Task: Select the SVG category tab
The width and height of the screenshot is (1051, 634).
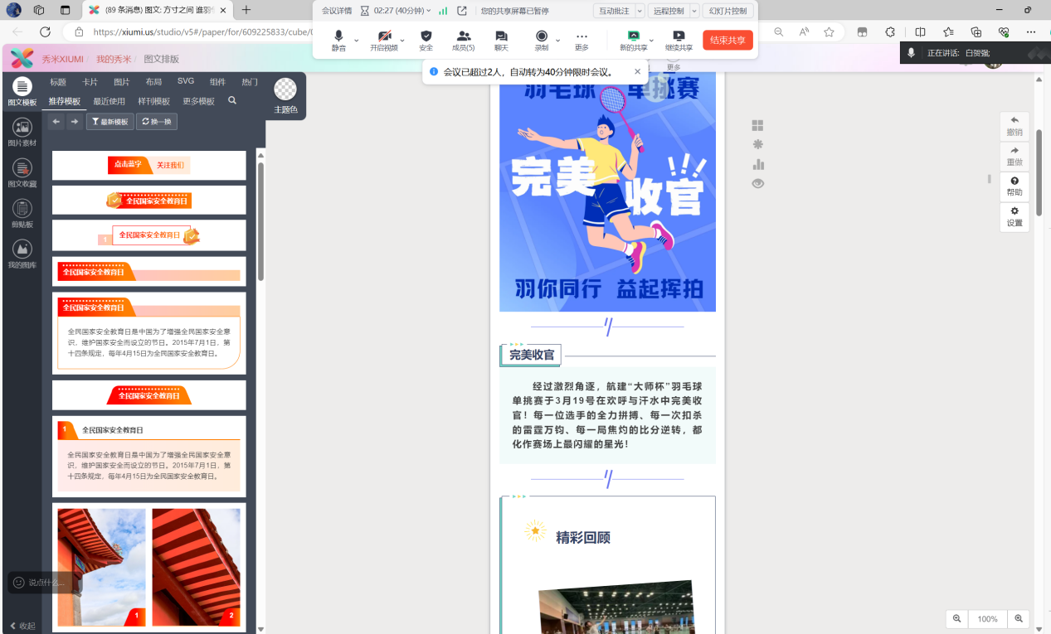Action: point(186,81)
